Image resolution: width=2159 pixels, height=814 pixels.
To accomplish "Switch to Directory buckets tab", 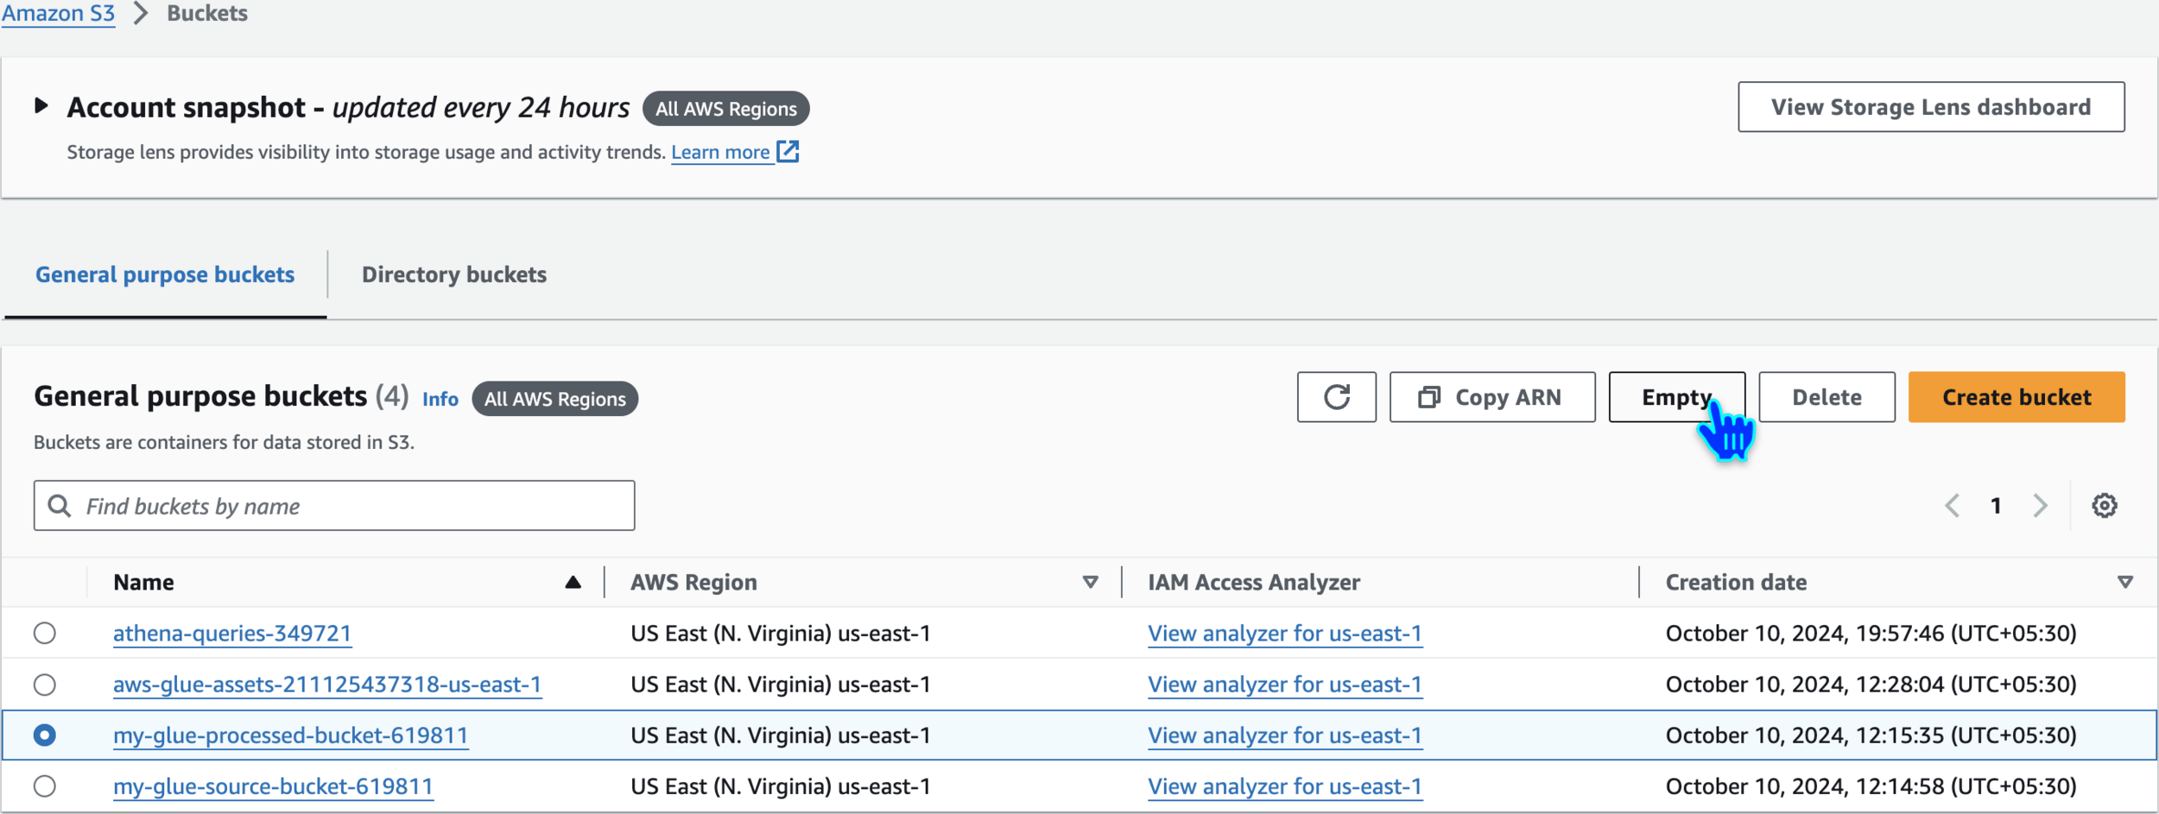I will (454, 274).
